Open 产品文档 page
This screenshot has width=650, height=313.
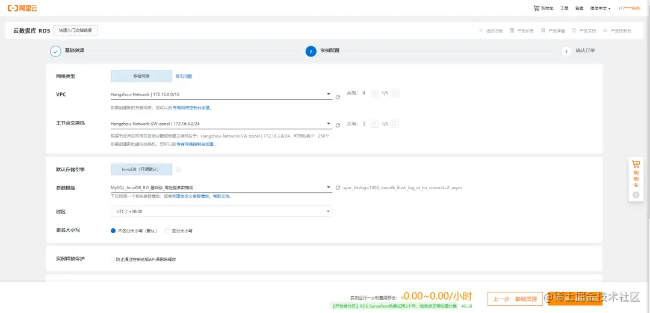pyautogui.click(x=584, y=31)
